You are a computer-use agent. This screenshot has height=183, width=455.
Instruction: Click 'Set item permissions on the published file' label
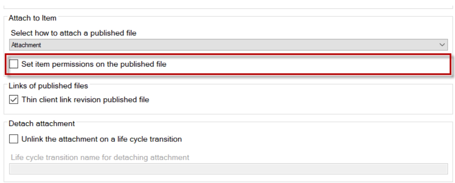(x=94, y=65)
